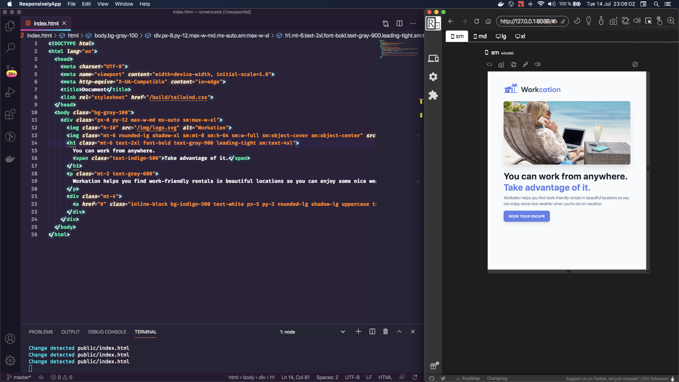Open the Changelog link in ResponsivelyApp footer
679x382 pixels.
[x=497, y=378]
